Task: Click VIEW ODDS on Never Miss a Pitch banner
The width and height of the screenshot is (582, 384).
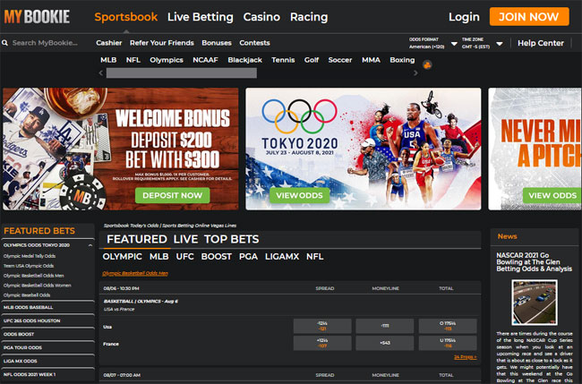Action: click(x=552, y=195)
